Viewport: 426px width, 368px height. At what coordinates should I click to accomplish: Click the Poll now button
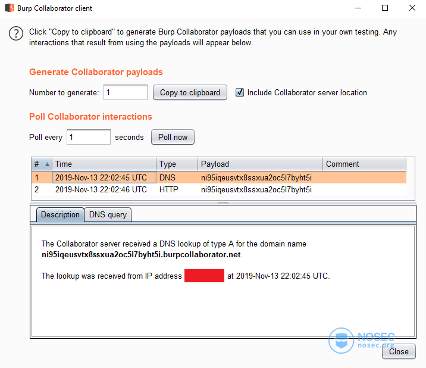click(173, 137)
